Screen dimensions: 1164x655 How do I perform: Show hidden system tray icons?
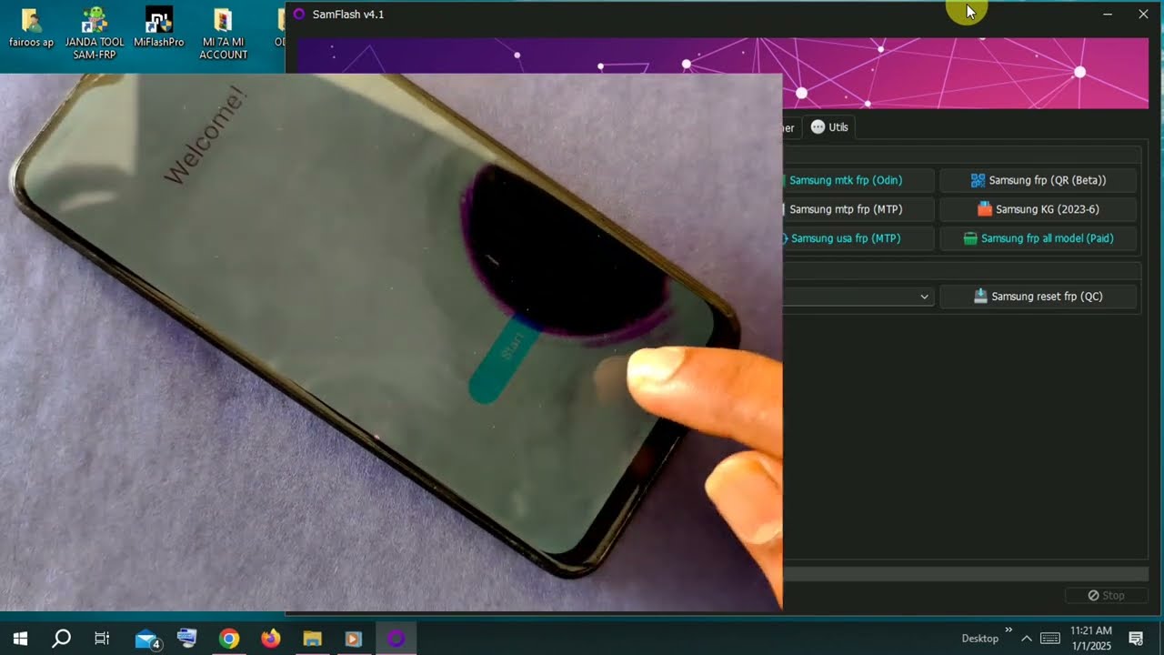point(1027,639)
